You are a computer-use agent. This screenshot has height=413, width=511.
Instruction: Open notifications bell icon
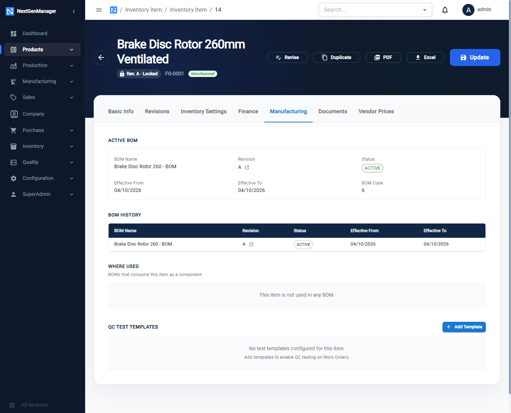click(445, 10)
